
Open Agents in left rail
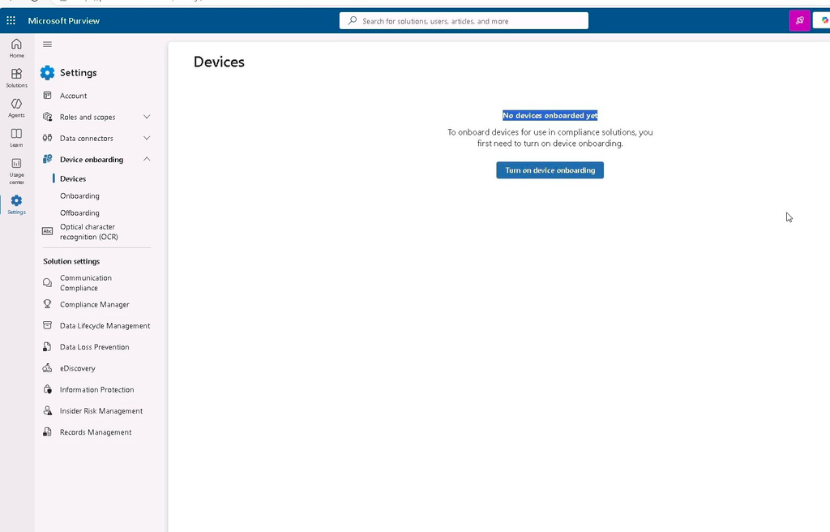click(16, 108)
